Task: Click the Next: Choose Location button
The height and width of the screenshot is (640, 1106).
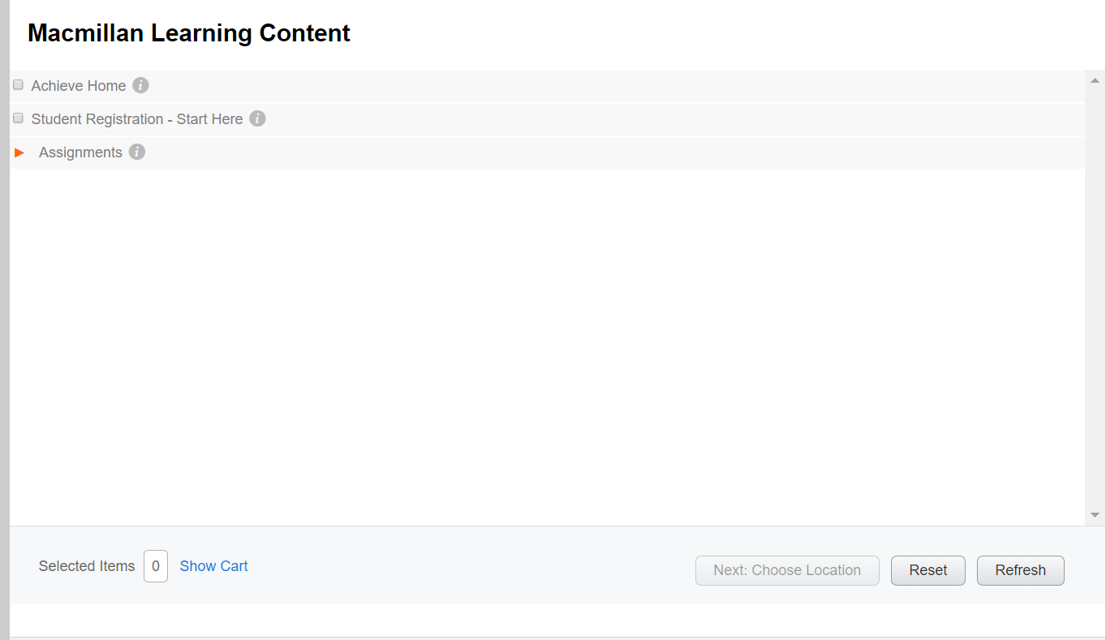Action: [786, 570]
